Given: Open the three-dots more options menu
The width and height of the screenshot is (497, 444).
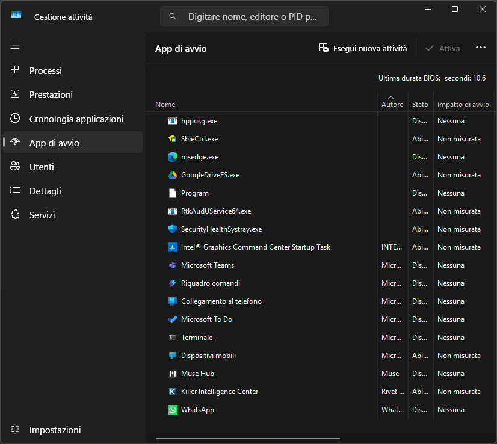Looking at the screenshot, I should tap(481, 48).
